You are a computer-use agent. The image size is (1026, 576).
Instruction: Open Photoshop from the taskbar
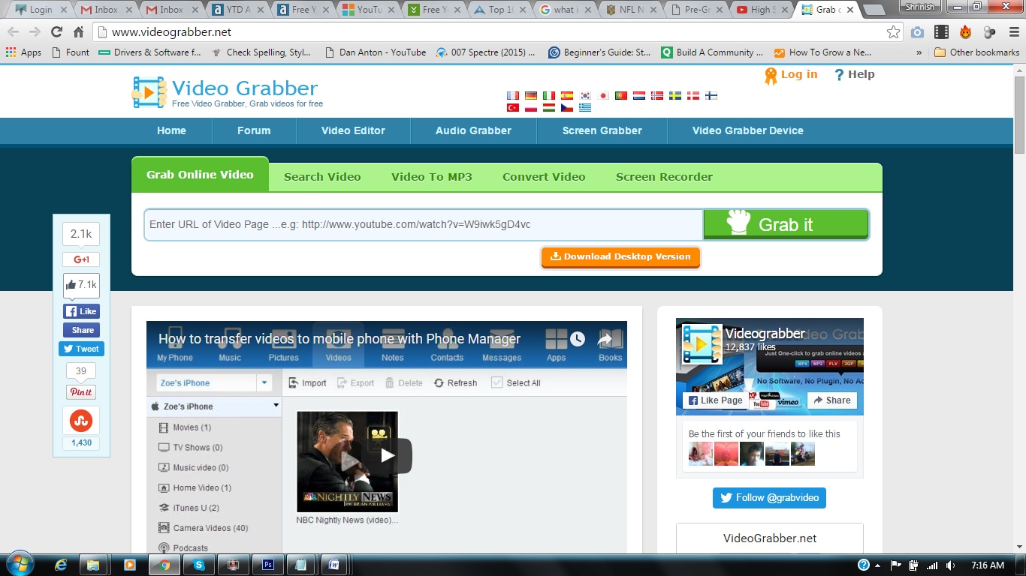tap(268, 565)
